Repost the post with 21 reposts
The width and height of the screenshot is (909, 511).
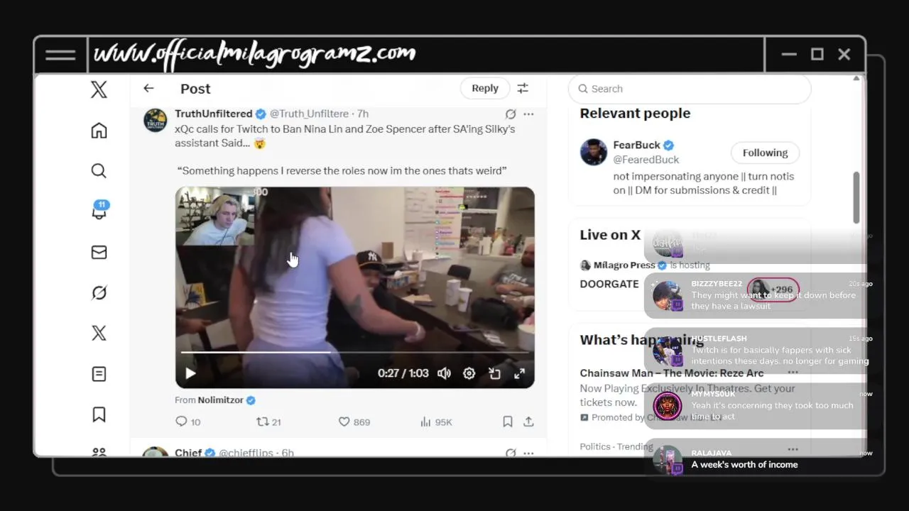pos(269,422)
